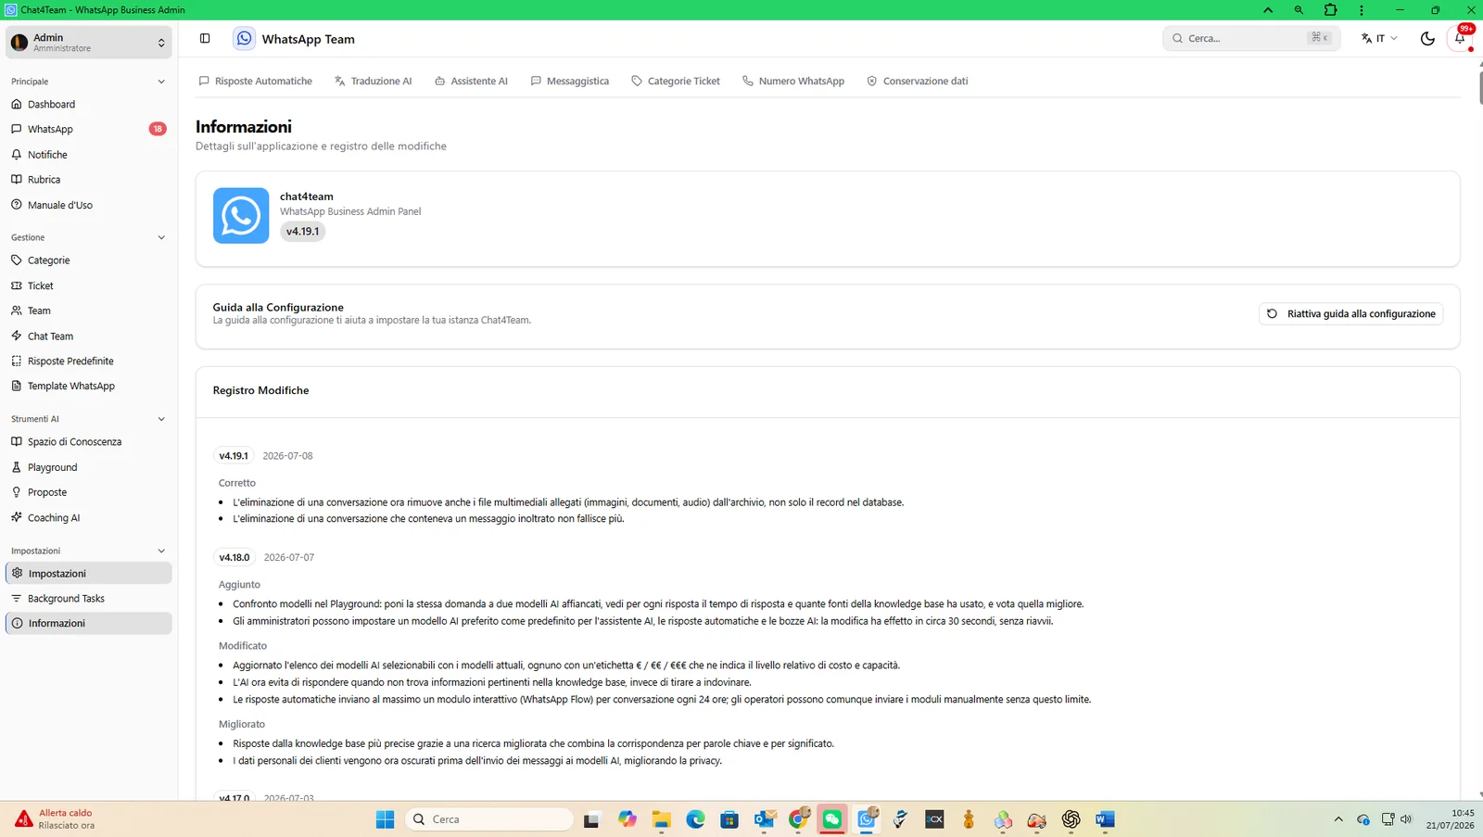Viewport: 1483px width, 837px height.
Task: Switch to Traduzione AI tab
Action: [374, 82]
